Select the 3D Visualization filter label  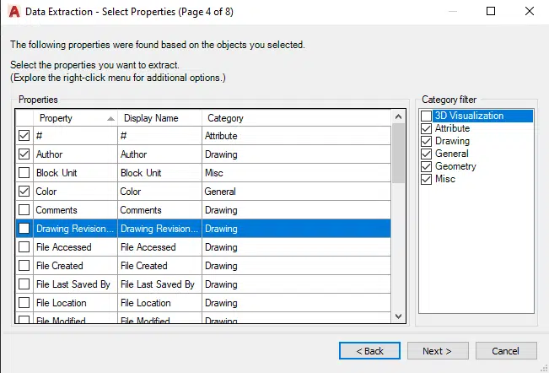[x=469, y=116]
